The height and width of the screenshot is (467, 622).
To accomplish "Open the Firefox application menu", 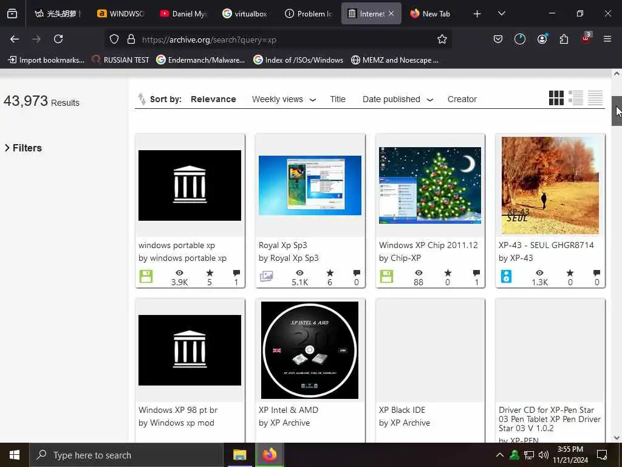I will pos(607,39).
